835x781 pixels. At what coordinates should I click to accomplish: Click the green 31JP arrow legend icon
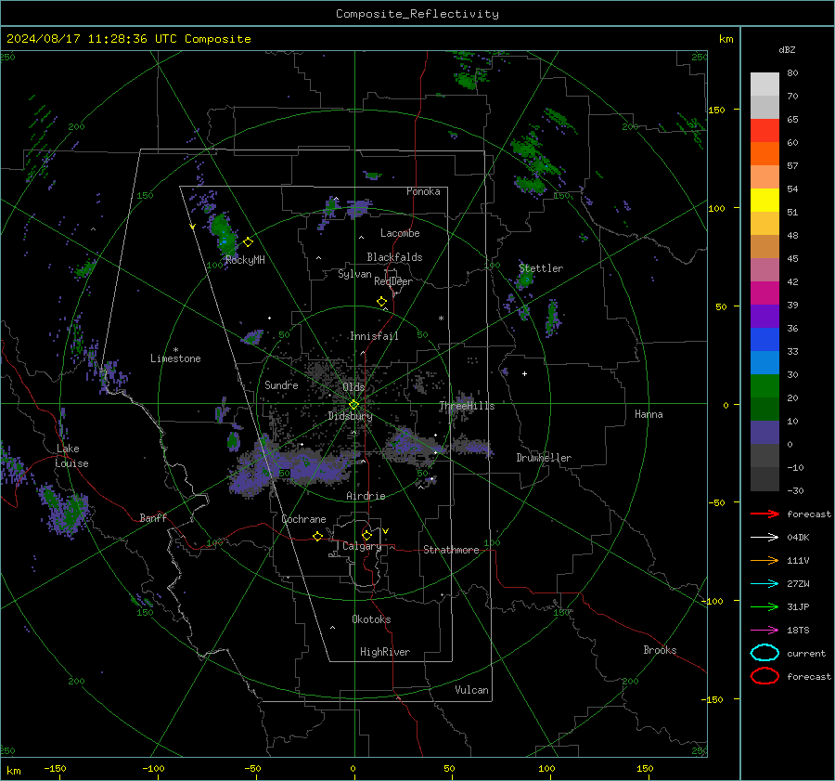pyautogui.click(x=764, y=606)
